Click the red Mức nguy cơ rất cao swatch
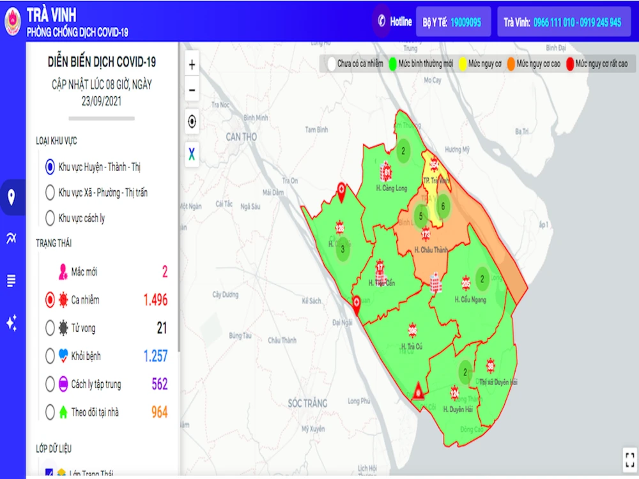639x479 pixels. (x=569, y=64)
